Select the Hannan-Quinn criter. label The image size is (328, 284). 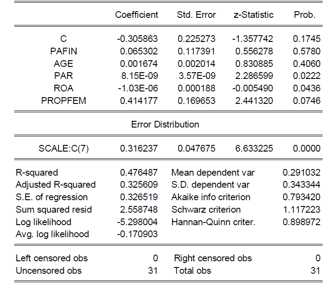213,222
